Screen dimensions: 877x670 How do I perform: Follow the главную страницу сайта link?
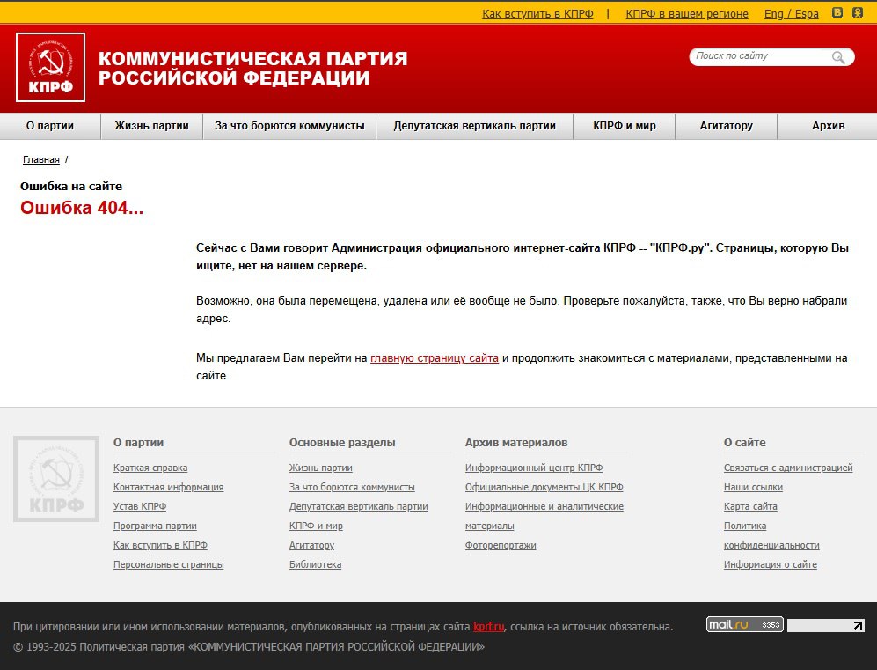pyautogui.click(x=434, y=358)
